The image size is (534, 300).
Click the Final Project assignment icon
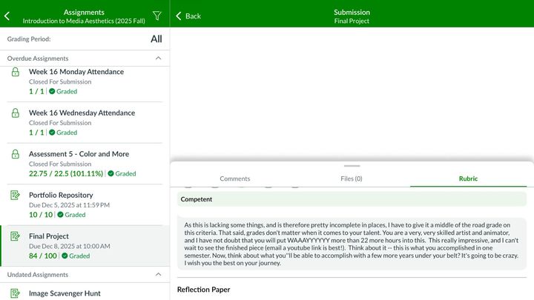click(x=16, y=237)
